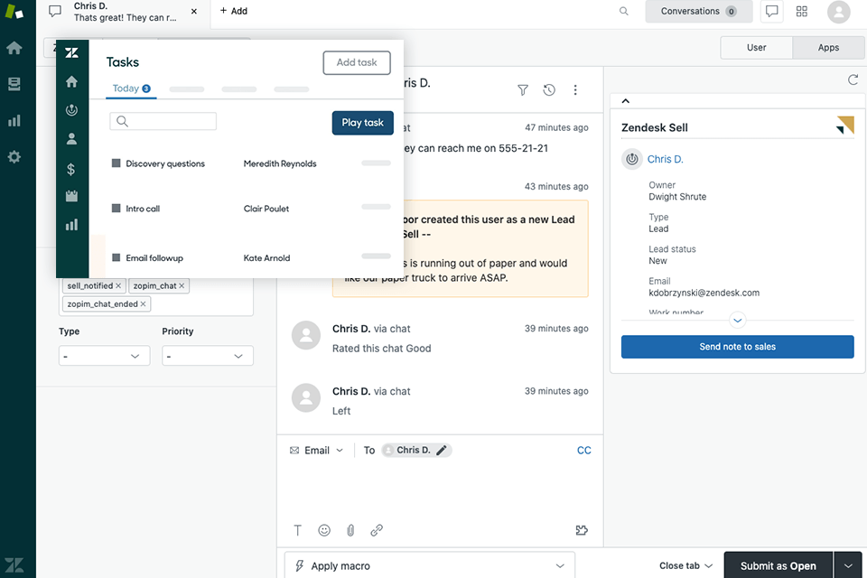
Task: Refresh apps with the reload icon
Action: [x=853, y=79]
